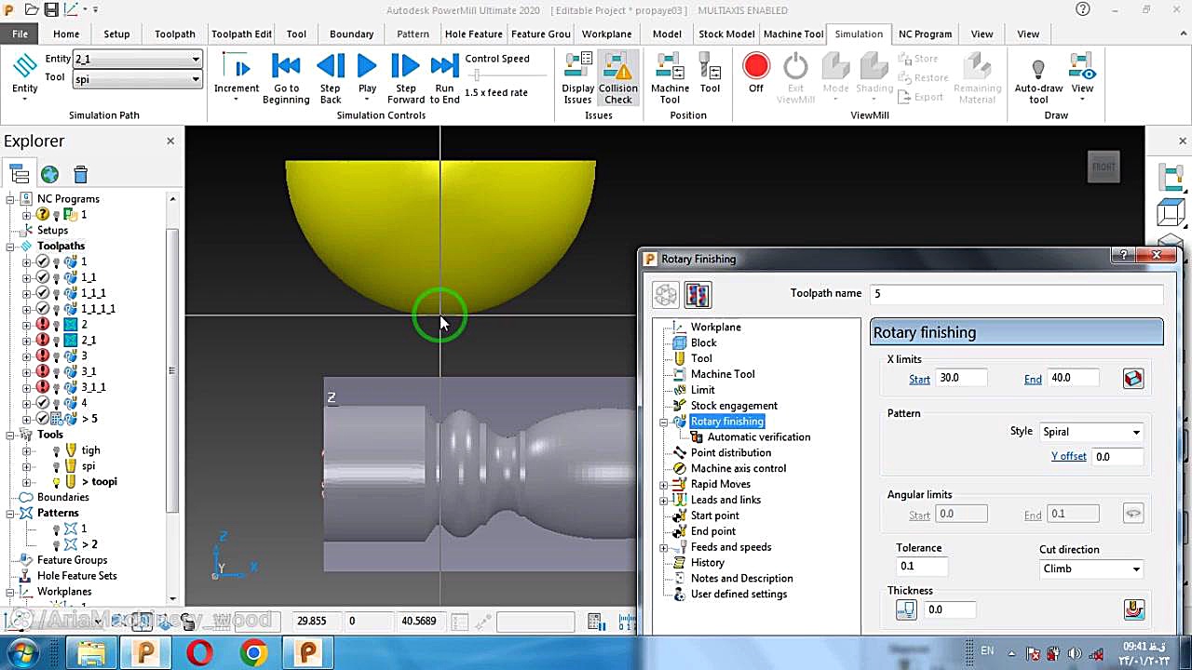Click the Play simulation button
Image resolution: width=1192 pixels, height=670 pixels.
click(x=367, y=67)
